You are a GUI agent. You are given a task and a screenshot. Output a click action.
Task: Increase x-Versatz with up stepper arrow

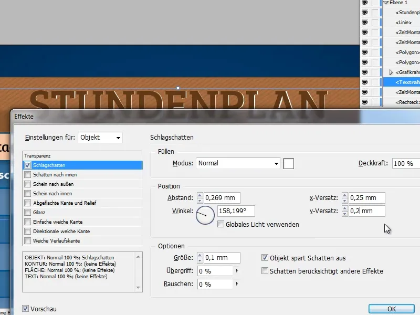[x=345, y=195]
